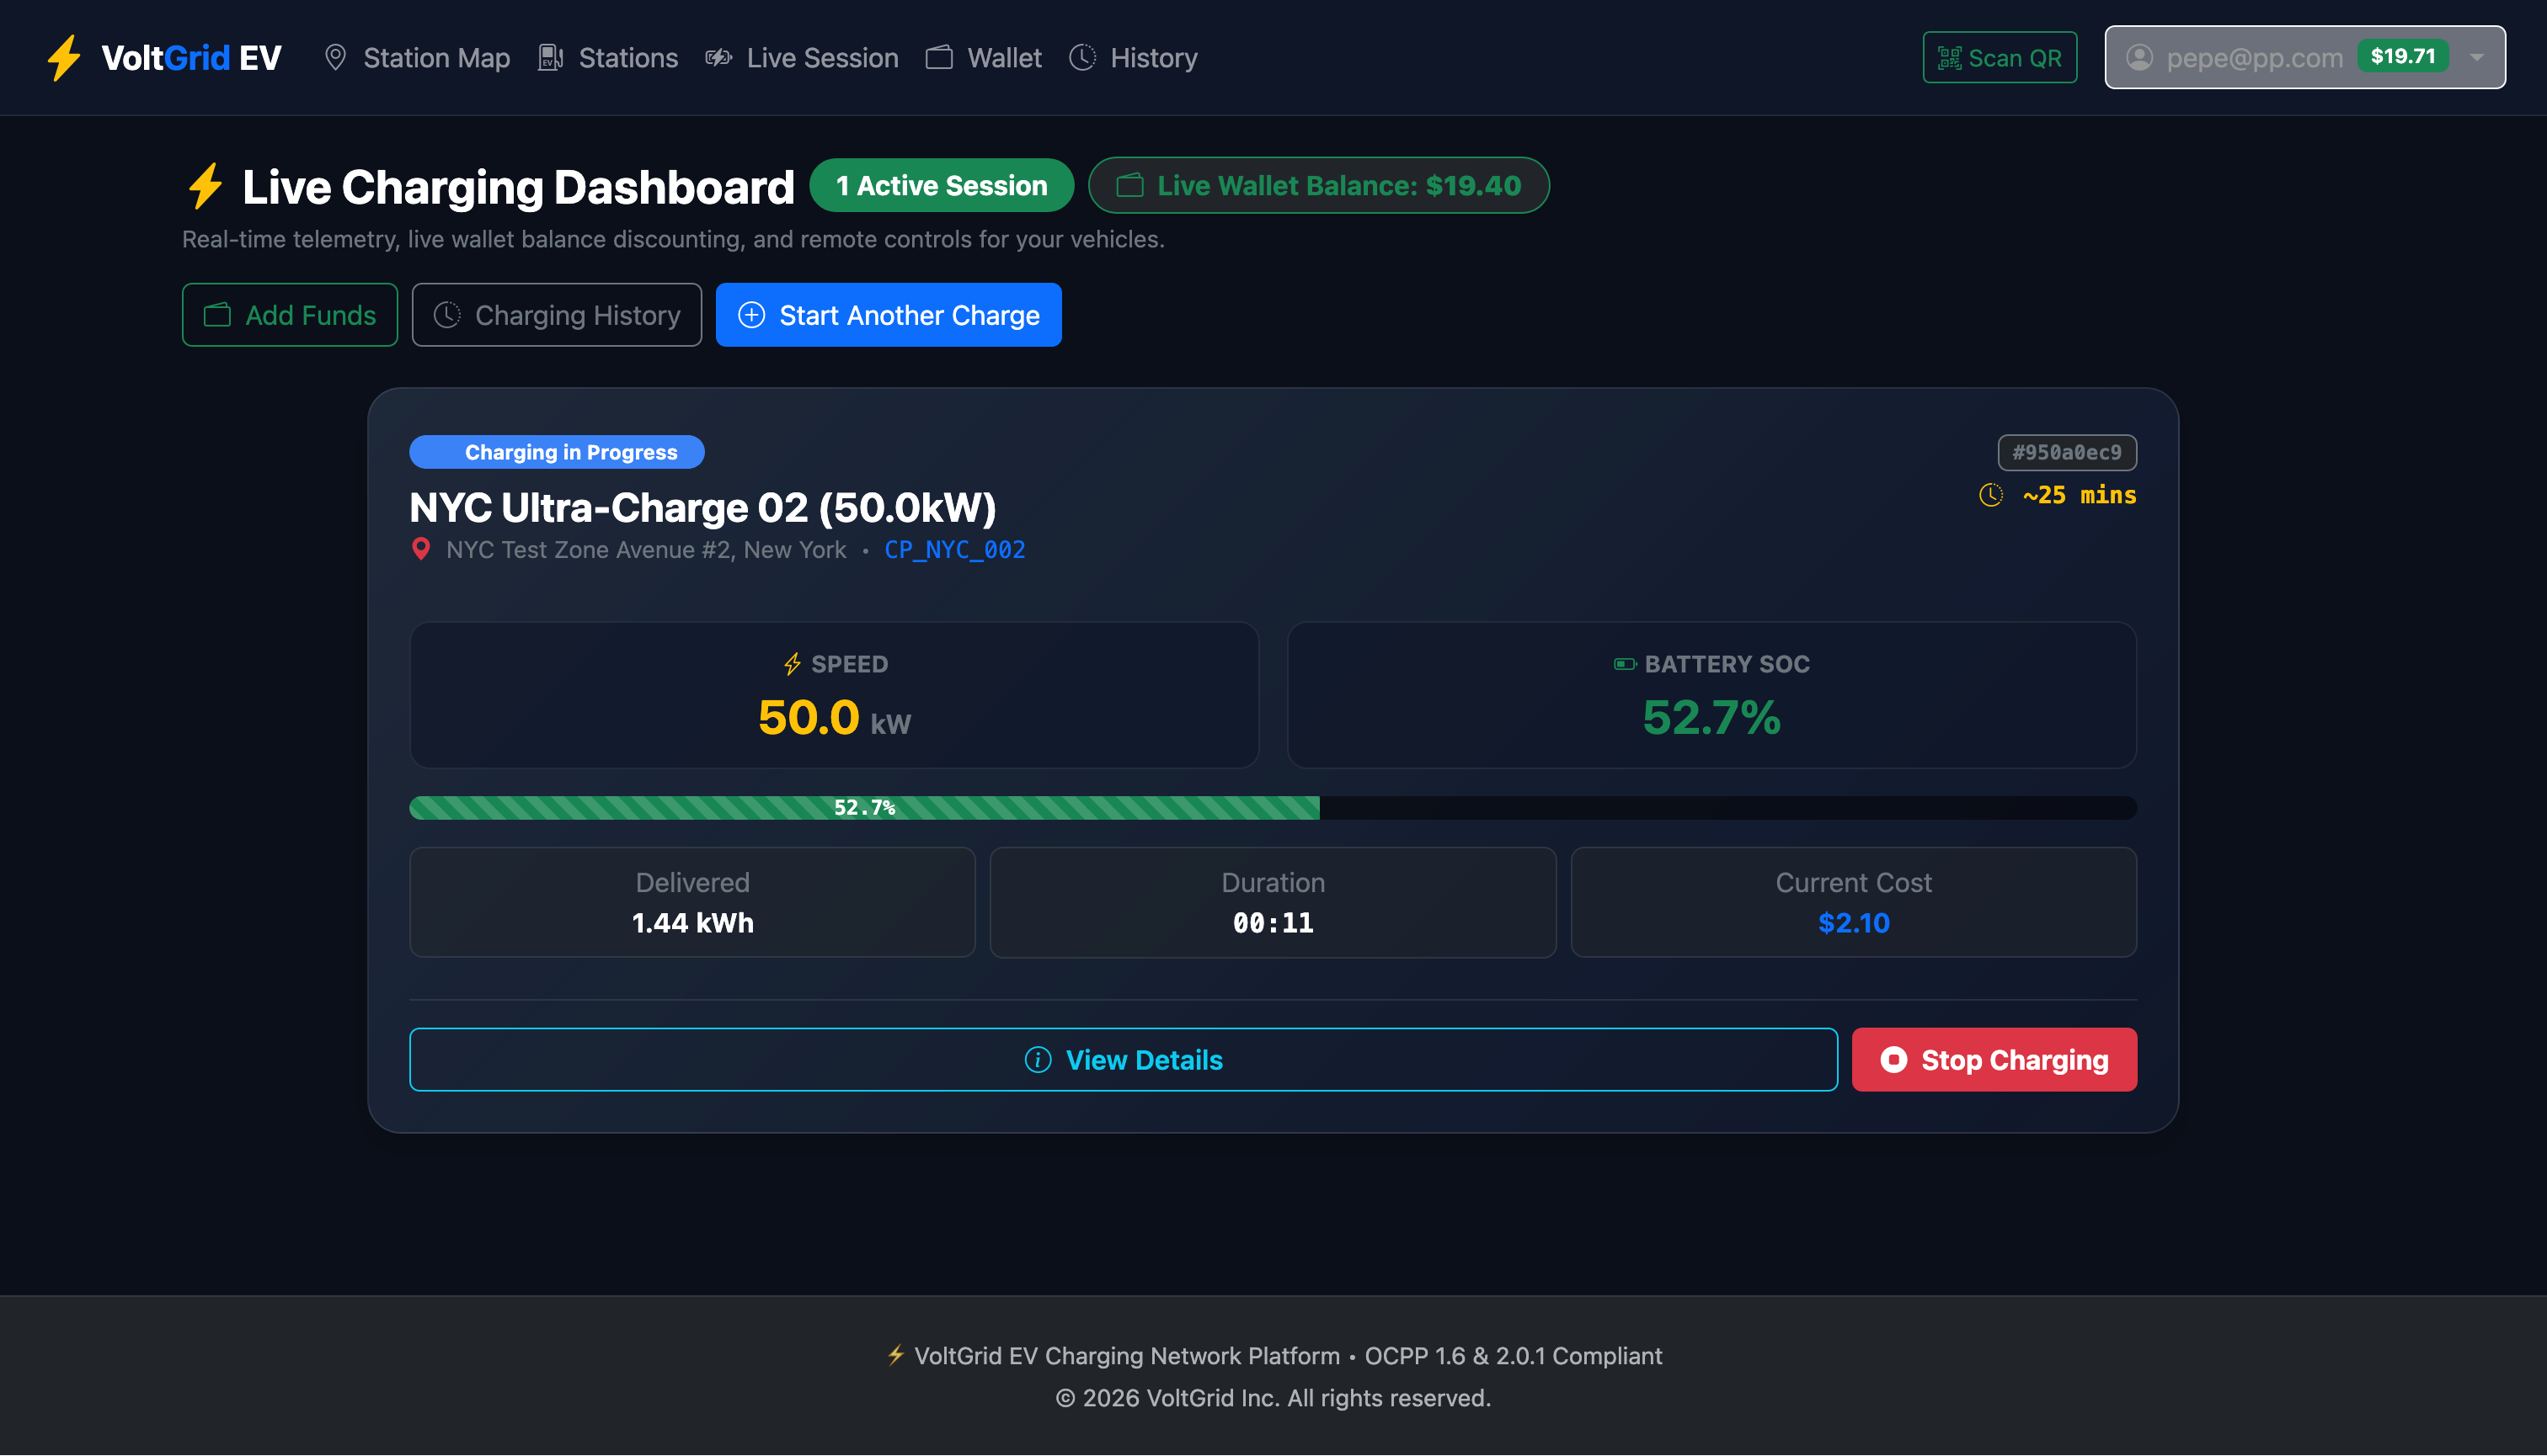2547x1456 pixels.
Task: Click the lightning icon beside Live Charging Dashboard
Action: [206, 186]
